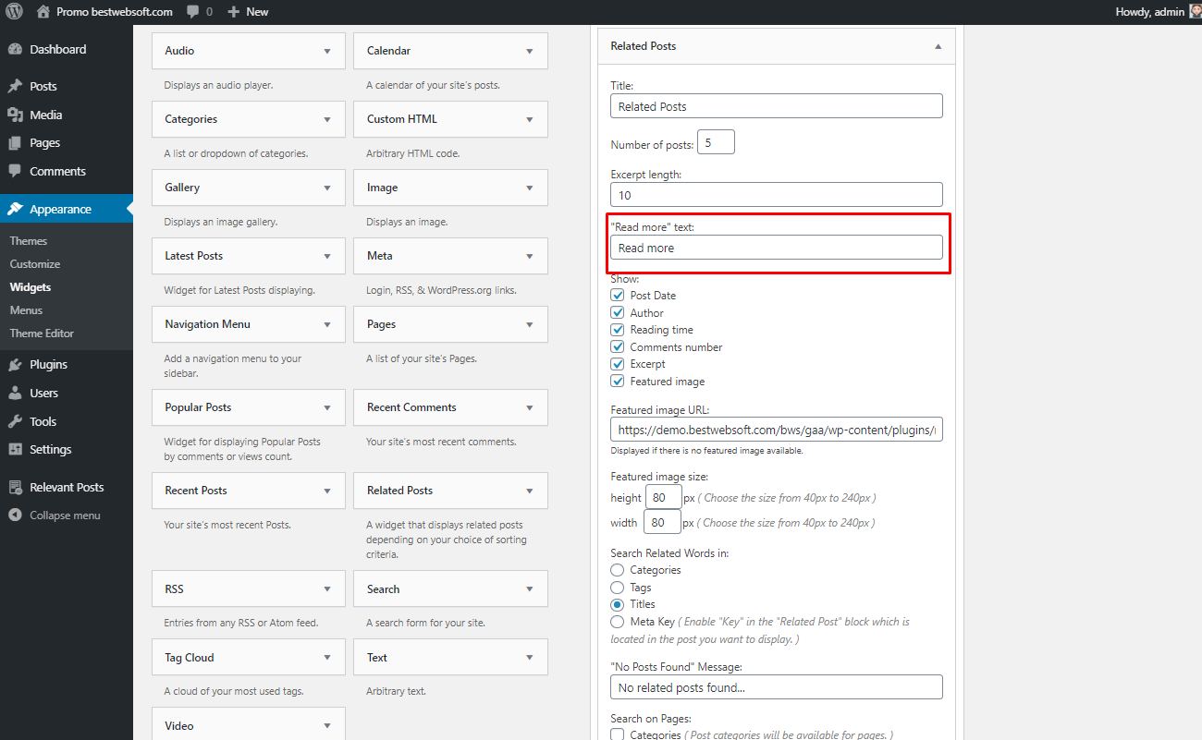Screen dimensions: 1202x740
Task: Click the Media icon in sidebar
Action: (15, 115)
